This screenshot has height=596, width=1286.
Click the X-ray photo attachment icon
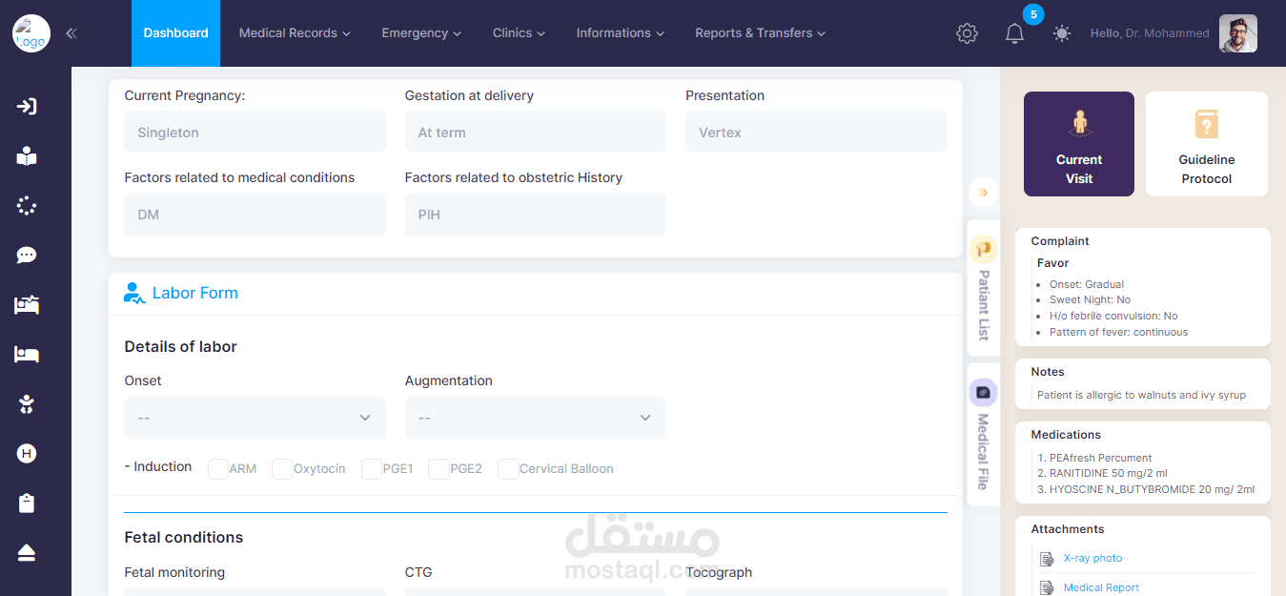click(x=1047, y=559)
